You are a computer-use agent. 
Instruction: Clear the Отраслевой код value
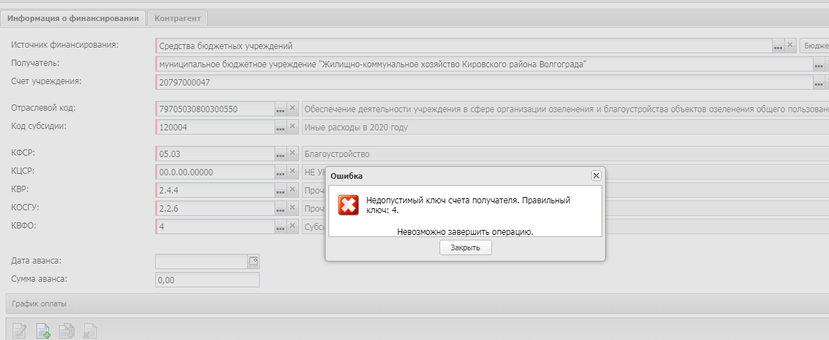click(293, 109)
